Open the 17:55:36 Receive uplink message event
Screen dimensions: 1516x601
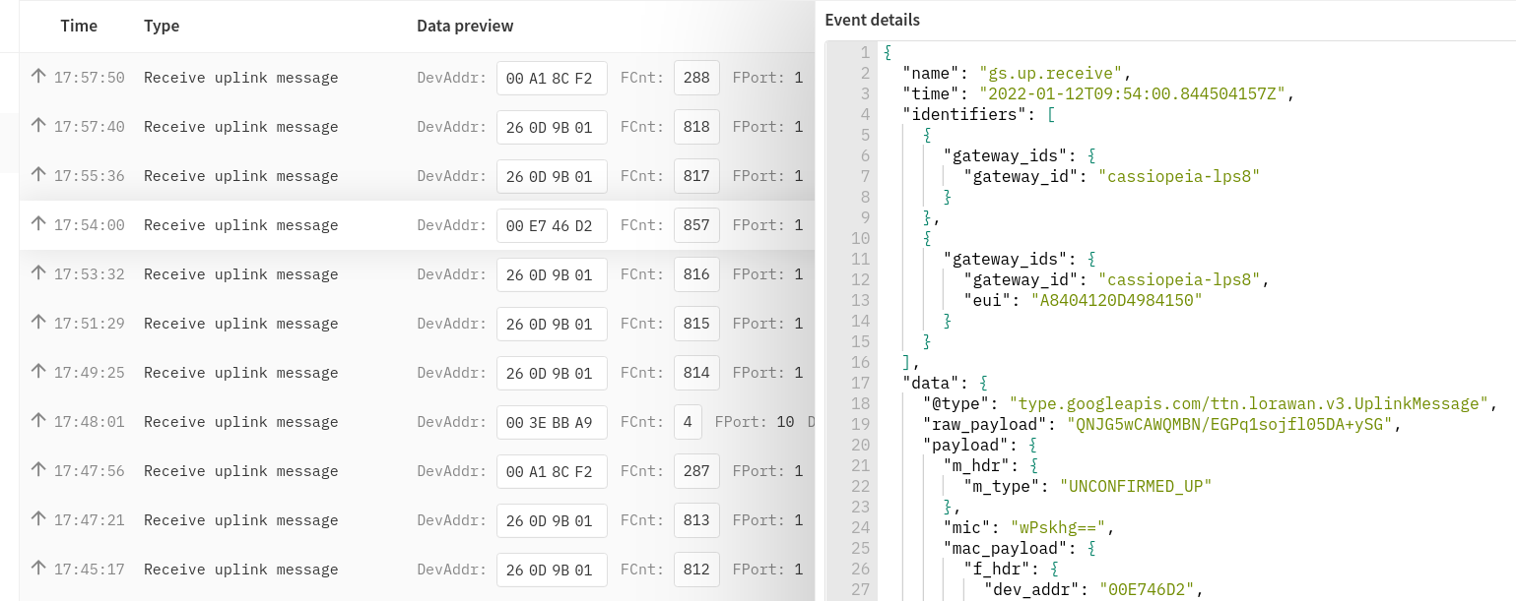coord(240,176)
